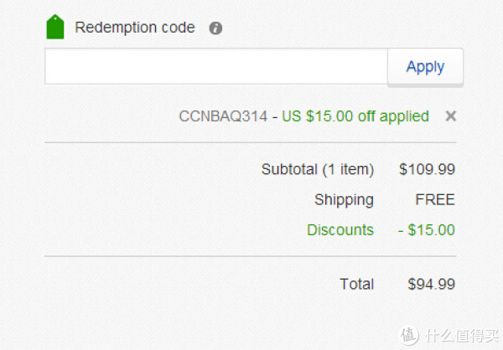This screenshot has width=503, height=350.
Task: Click the divider line above Subtotal
Action: tap(250, 142)
